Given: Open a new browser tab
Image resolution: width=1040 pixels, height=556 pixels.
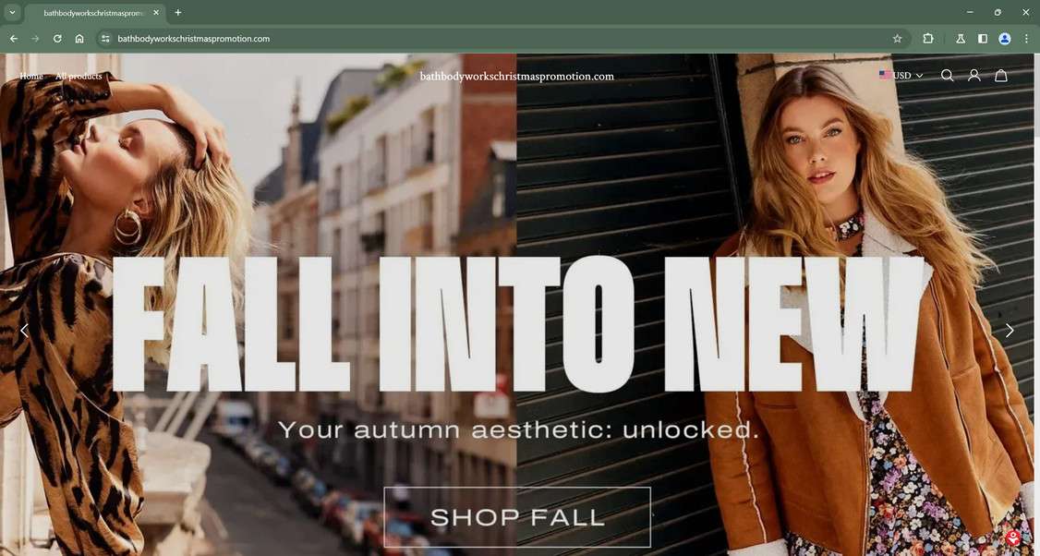Looking at the screenshot, I should pyautogui.click(x=177, y=12).
